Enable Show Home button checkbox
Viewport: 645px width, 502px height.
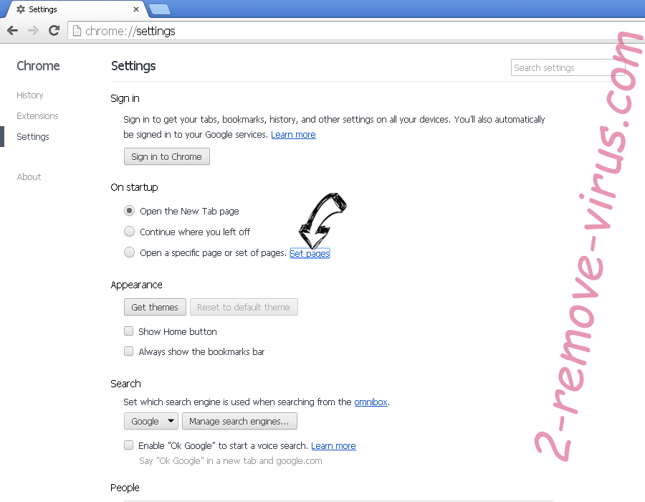129,331
